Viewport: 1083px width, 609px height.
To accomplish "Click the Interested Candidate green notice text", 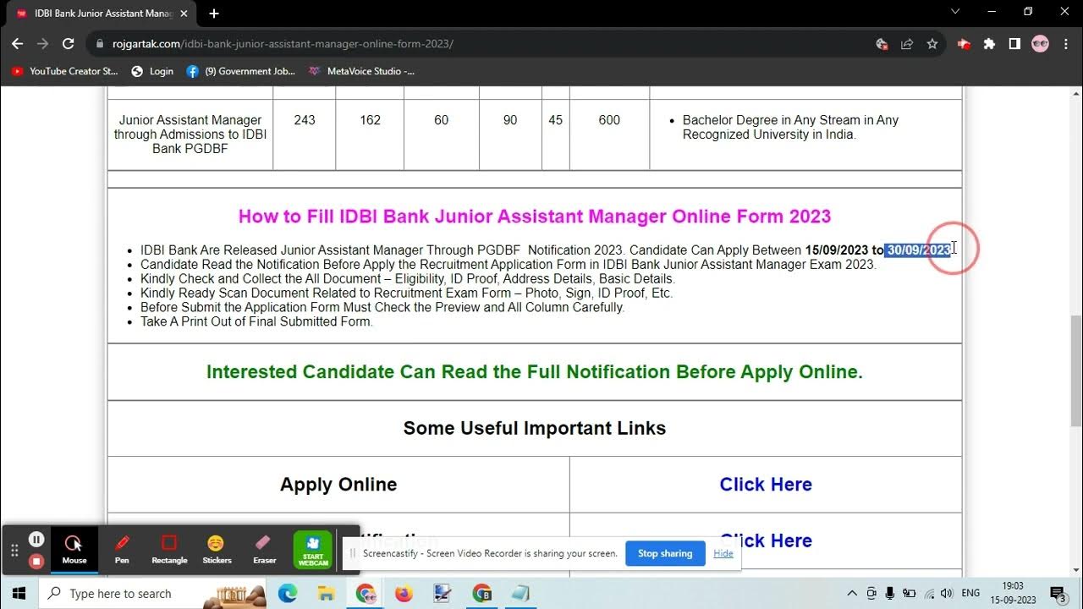I will point(535,372).
